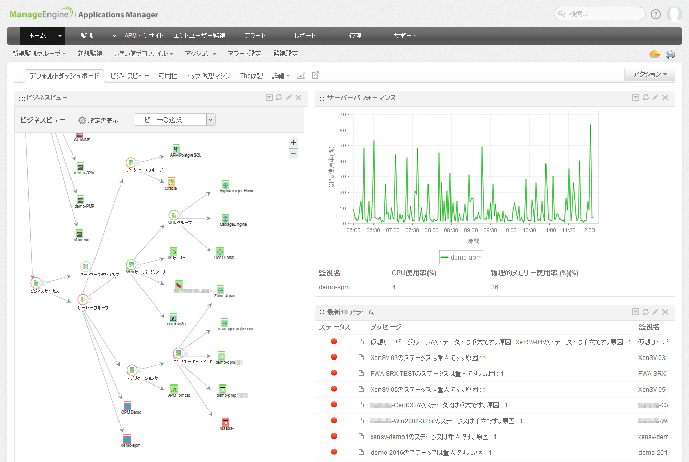
Task: Open 監視設定 link
Action: (286, 54)
